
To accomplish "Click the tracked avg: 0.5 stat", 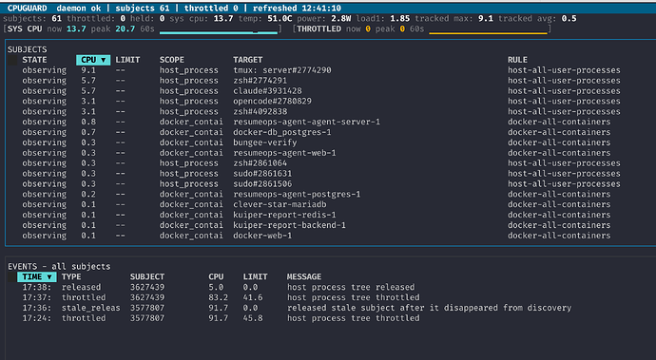I will [537, 18].
